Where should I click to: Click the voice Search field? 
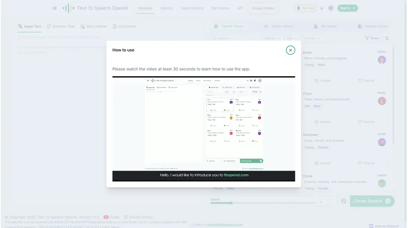point(237,38)
